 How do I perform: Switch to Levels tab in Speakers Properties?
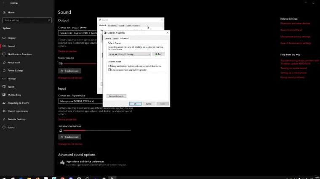tap(116, 38)
